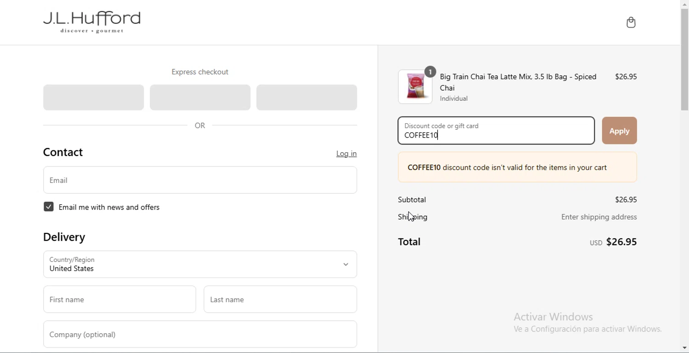
Task: Expand the Country/Region dropdown
Action: coord(200,265)
